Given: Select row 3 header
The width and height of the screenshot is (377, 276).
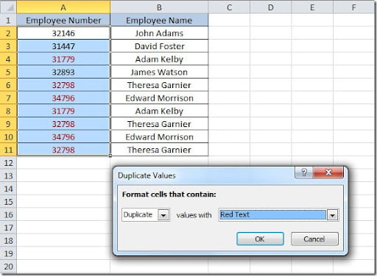Looking at the screenshot, I should point(8,46).
